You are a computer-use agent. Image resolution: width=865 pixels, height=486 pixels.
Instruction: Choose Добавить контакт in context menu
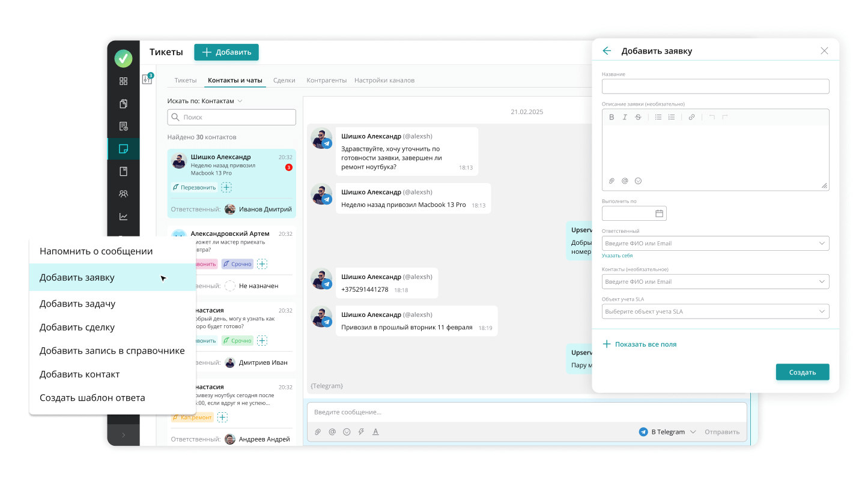[x=112, y=374]
